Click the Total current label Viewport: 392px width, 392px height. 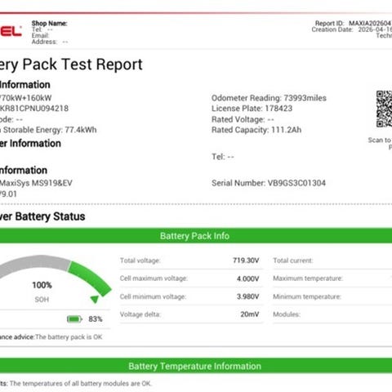[293, 261]
